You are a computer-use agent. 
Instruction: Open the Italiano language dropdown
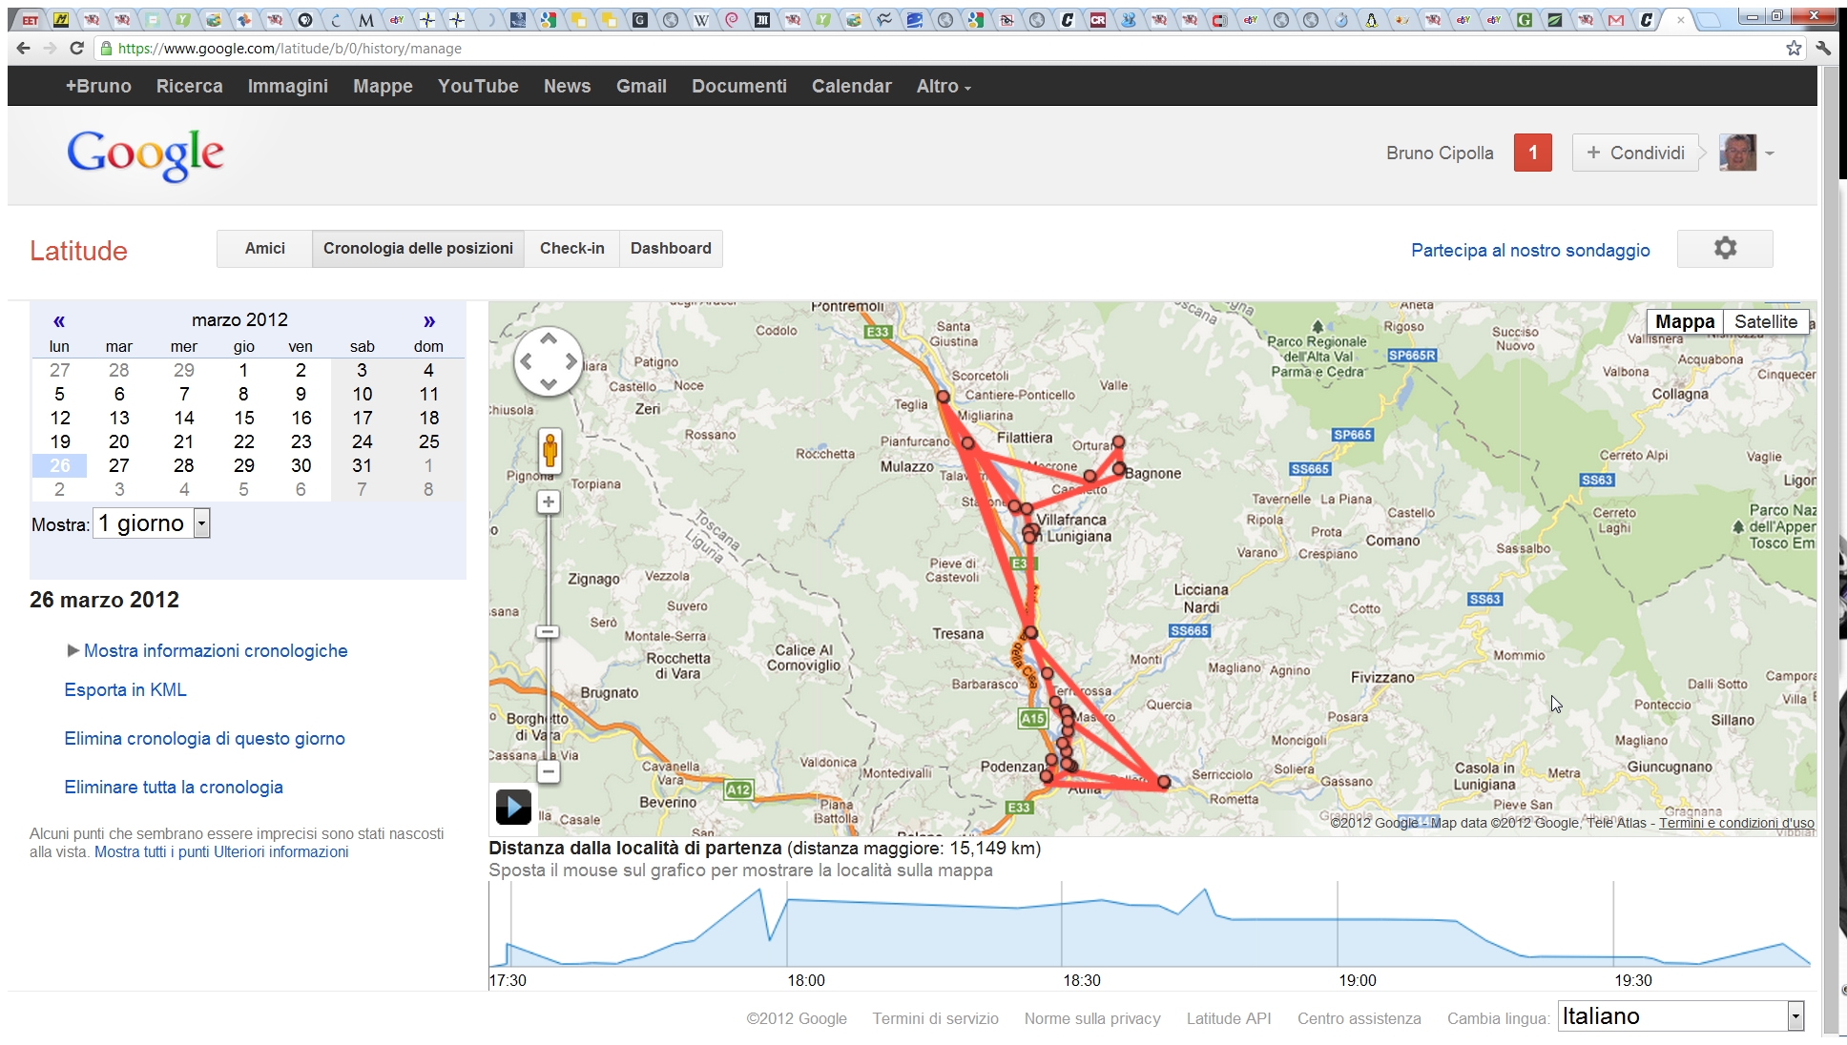point(1681,1016)
